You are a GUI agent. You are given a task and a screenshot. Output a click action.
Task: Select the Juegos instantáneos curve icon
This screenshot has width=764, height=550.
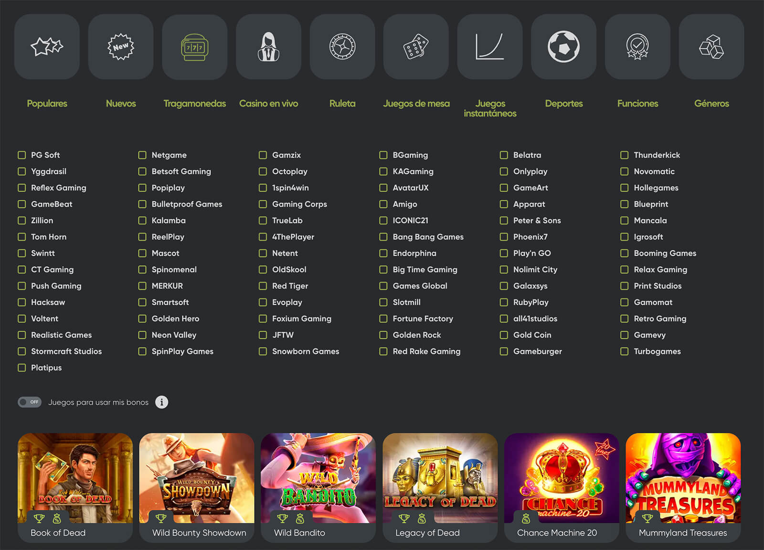(490, 47)
